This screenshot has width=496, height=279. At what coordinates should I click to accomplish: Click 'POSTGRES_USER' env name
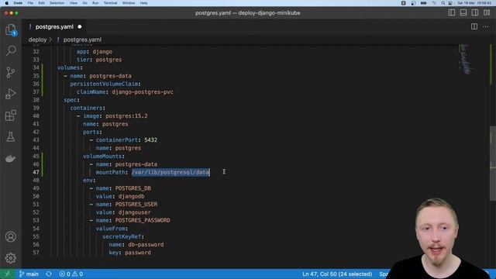(x=136, y=205)
